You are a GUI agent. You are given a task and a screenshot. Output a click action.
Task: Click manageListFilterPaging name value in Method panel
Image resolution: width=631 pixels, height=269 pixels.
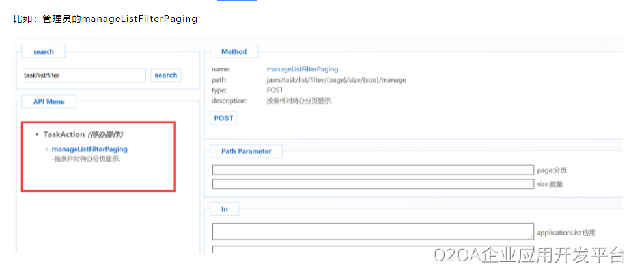302,69
